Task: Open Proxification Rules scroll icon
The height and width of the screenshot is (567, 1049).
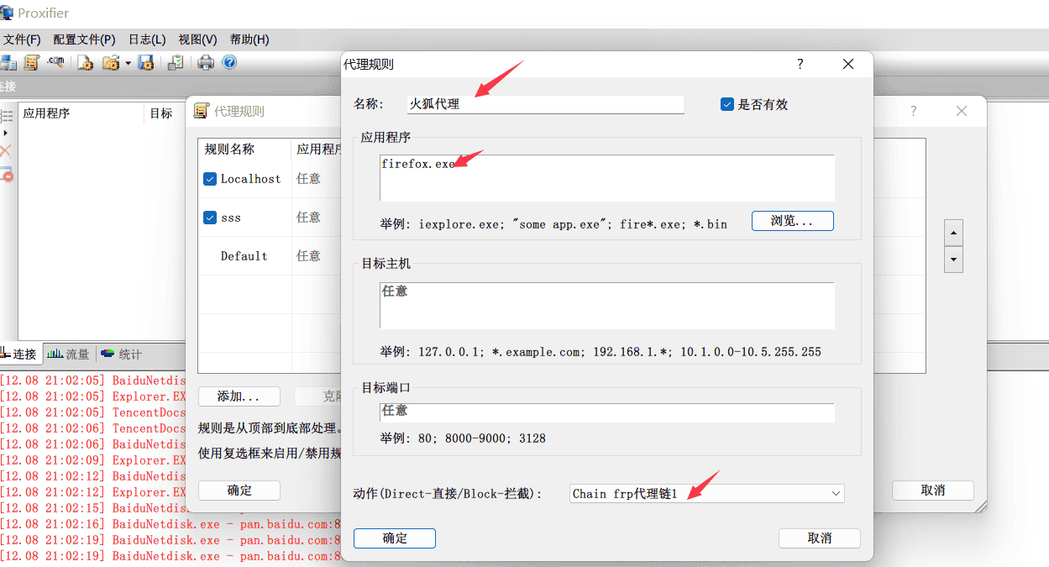Action: coord(32,62)
